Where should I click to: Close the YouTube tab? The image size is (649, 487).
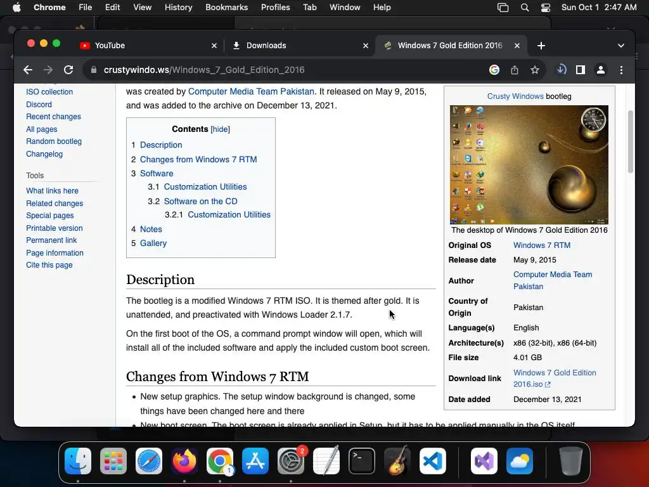point(214,46)
